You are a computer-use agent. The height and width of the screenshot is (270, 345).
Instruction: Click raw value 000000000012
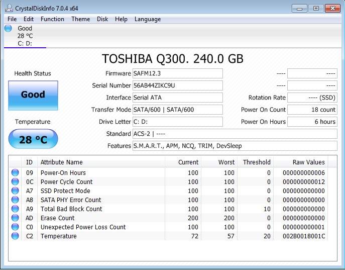pyautogui.click(x=304, y=182)
